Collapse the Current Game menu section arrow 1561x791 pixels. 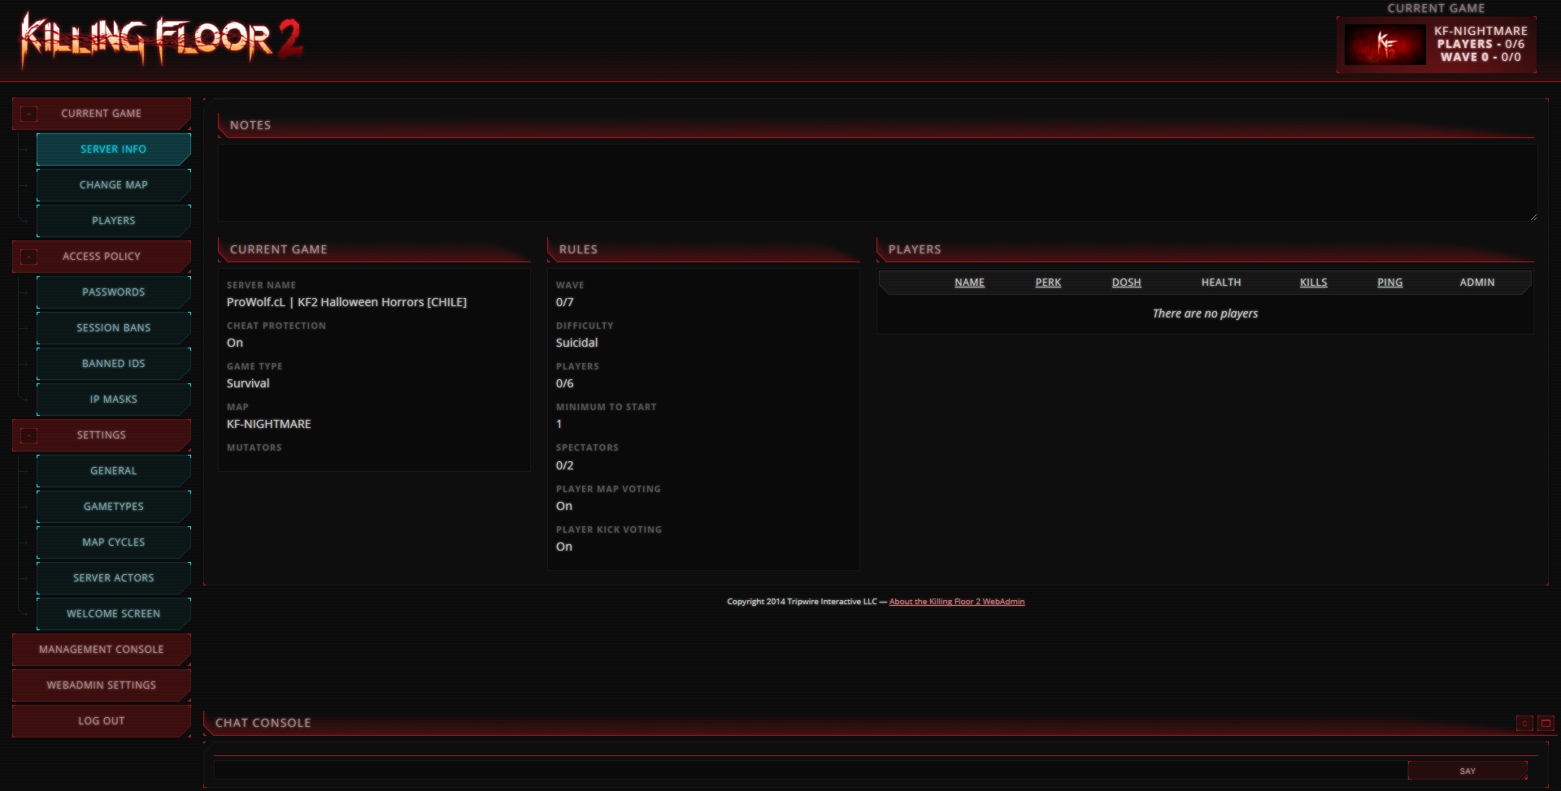[28, 114]
